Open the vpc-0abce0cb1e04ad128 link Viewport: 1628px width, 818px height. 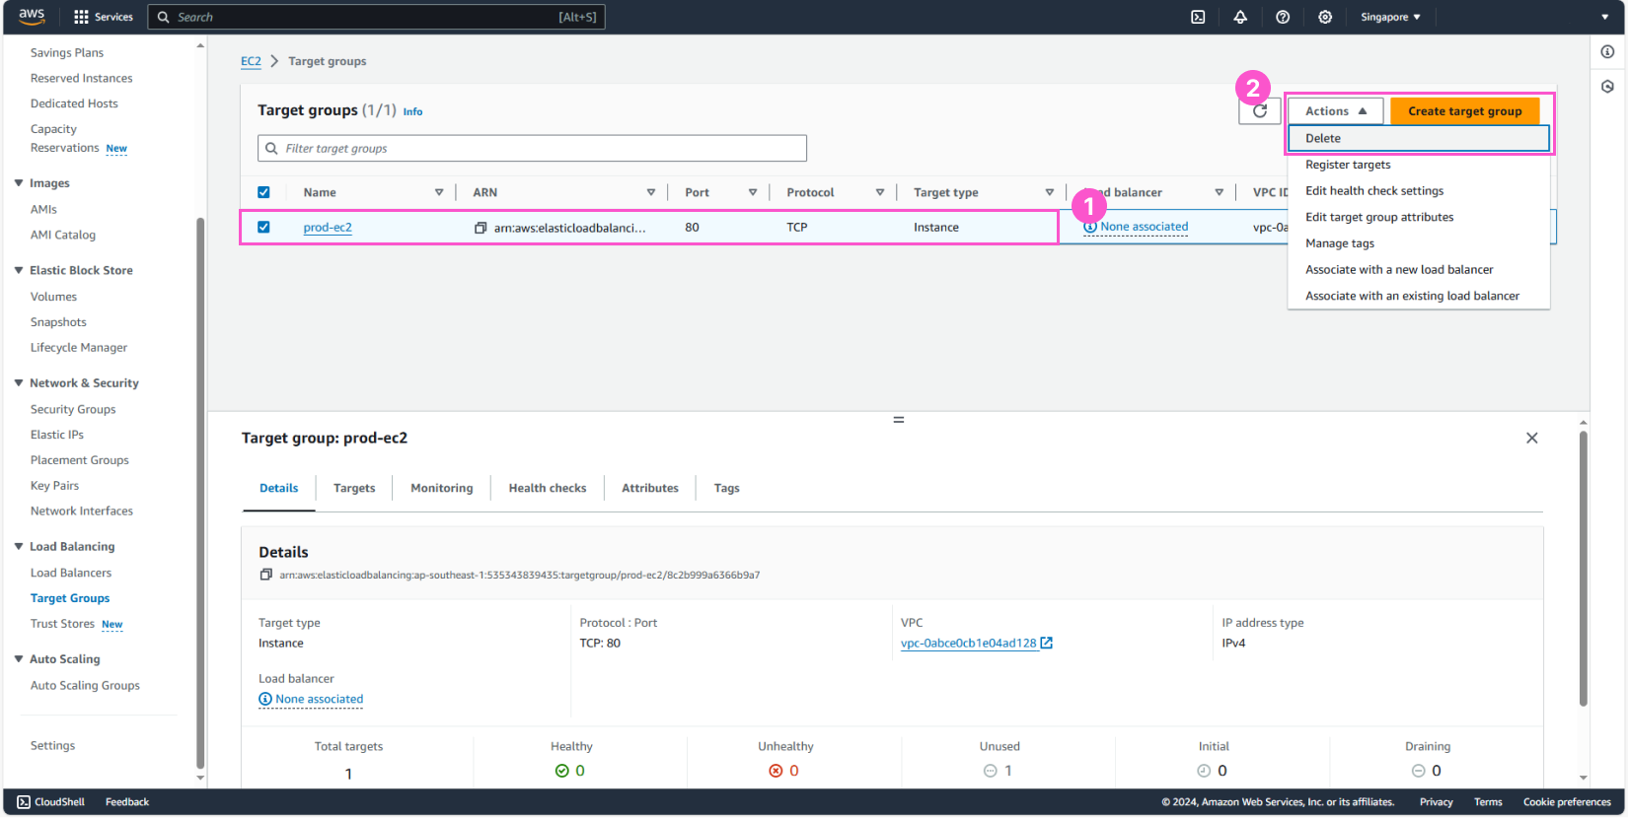969,643
